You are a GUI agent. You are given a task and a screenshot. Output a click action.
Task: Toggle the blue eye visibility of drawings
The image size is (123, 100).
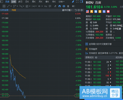click(64, 6)
